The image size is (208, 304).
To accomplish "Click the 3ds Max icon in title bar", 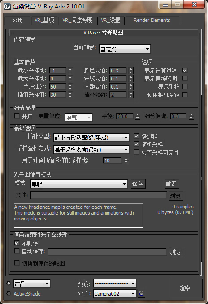I will (x=7, y=7).
